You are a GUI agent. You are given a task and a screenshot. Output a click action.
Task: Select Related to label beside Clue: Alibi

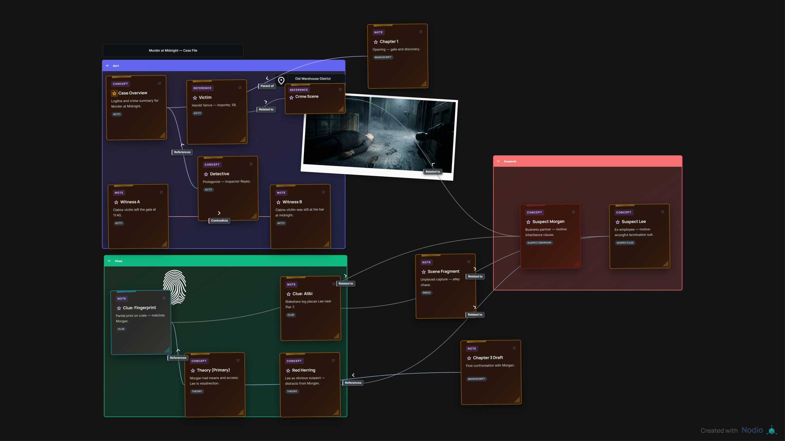[x=346, y=284]
